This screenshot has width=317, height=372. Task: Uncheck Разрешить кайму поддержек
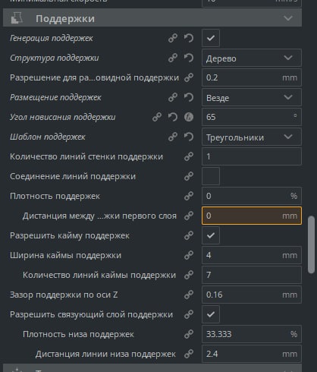tap(211, 235)
